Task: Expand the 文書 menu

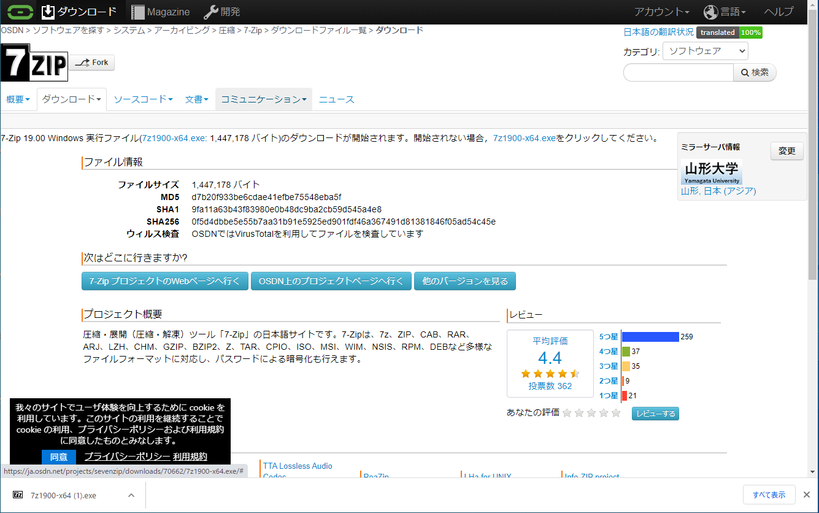Action: (197, 99)
